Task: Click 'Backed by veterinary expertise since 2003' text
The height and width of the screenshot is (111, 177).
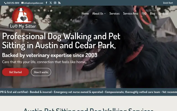Action: point(50,55)
